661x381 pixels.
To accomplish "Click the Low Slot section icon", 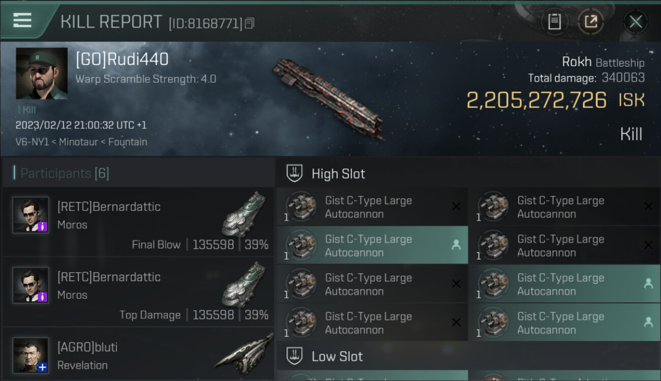I will (295, 356).
